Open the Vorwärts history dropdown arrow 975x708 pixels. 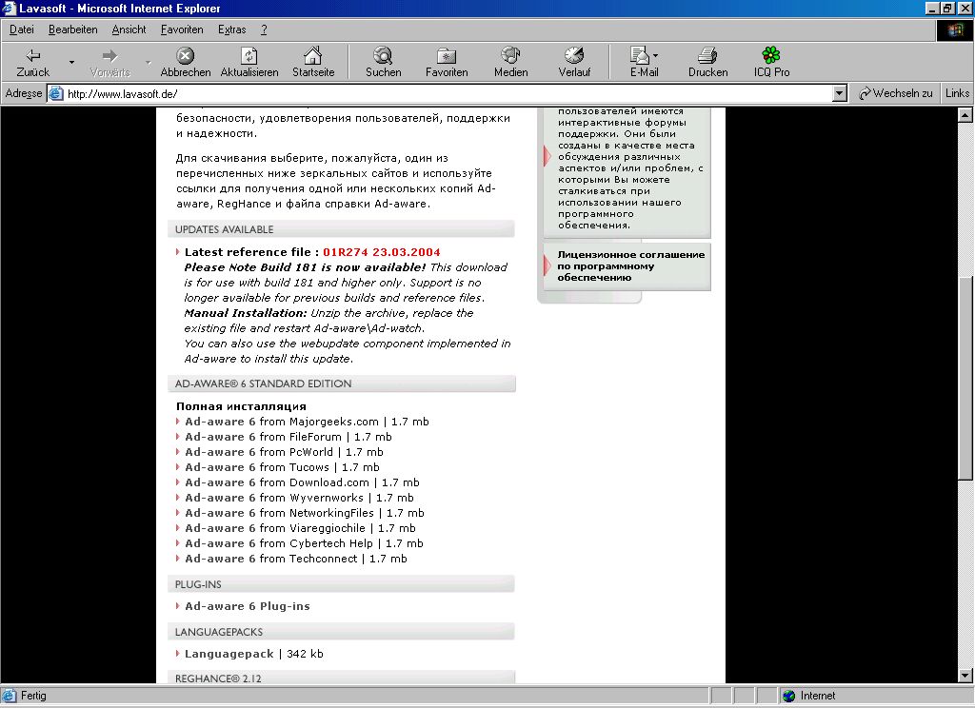pos(148,62)
